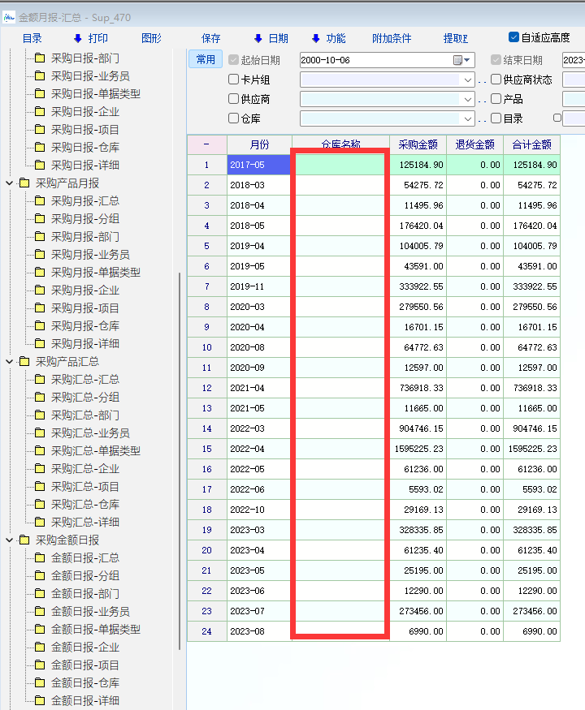Screen dimensions: 585x710
Task: Disable the 自适应高度 checkbox
Action: [513, 37]
